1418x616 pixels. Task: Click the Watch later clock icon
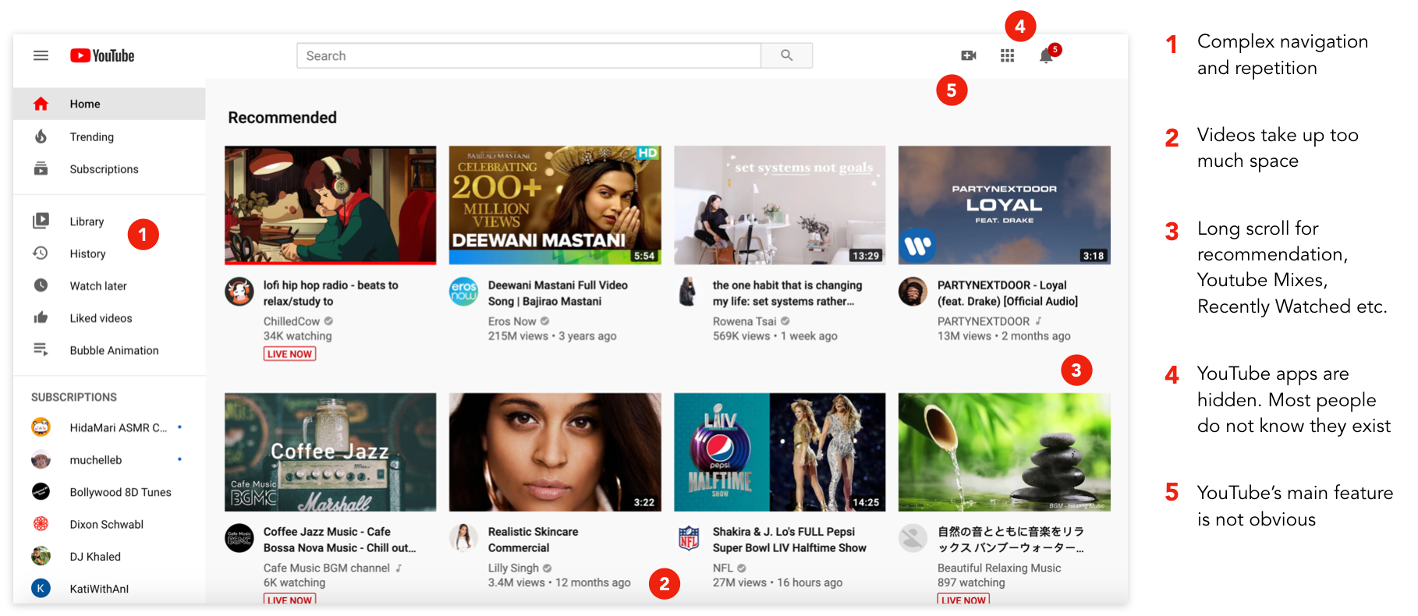click(41, 285)
